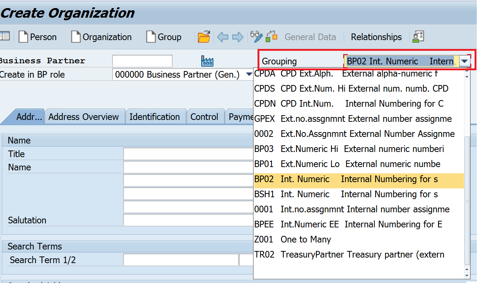Open the partner relationships person icon
Screen dimensions: 479x287
418,37
